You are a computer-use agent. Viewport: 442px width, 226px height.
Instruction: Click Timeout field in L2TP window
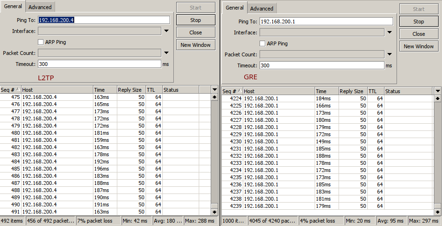point(100,64)
